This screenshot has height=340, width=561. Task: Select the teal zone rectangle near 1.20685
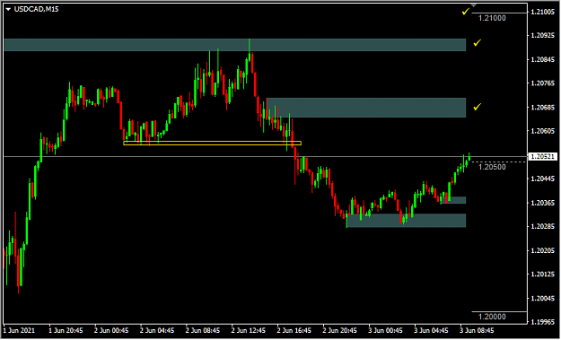[366, 108]
